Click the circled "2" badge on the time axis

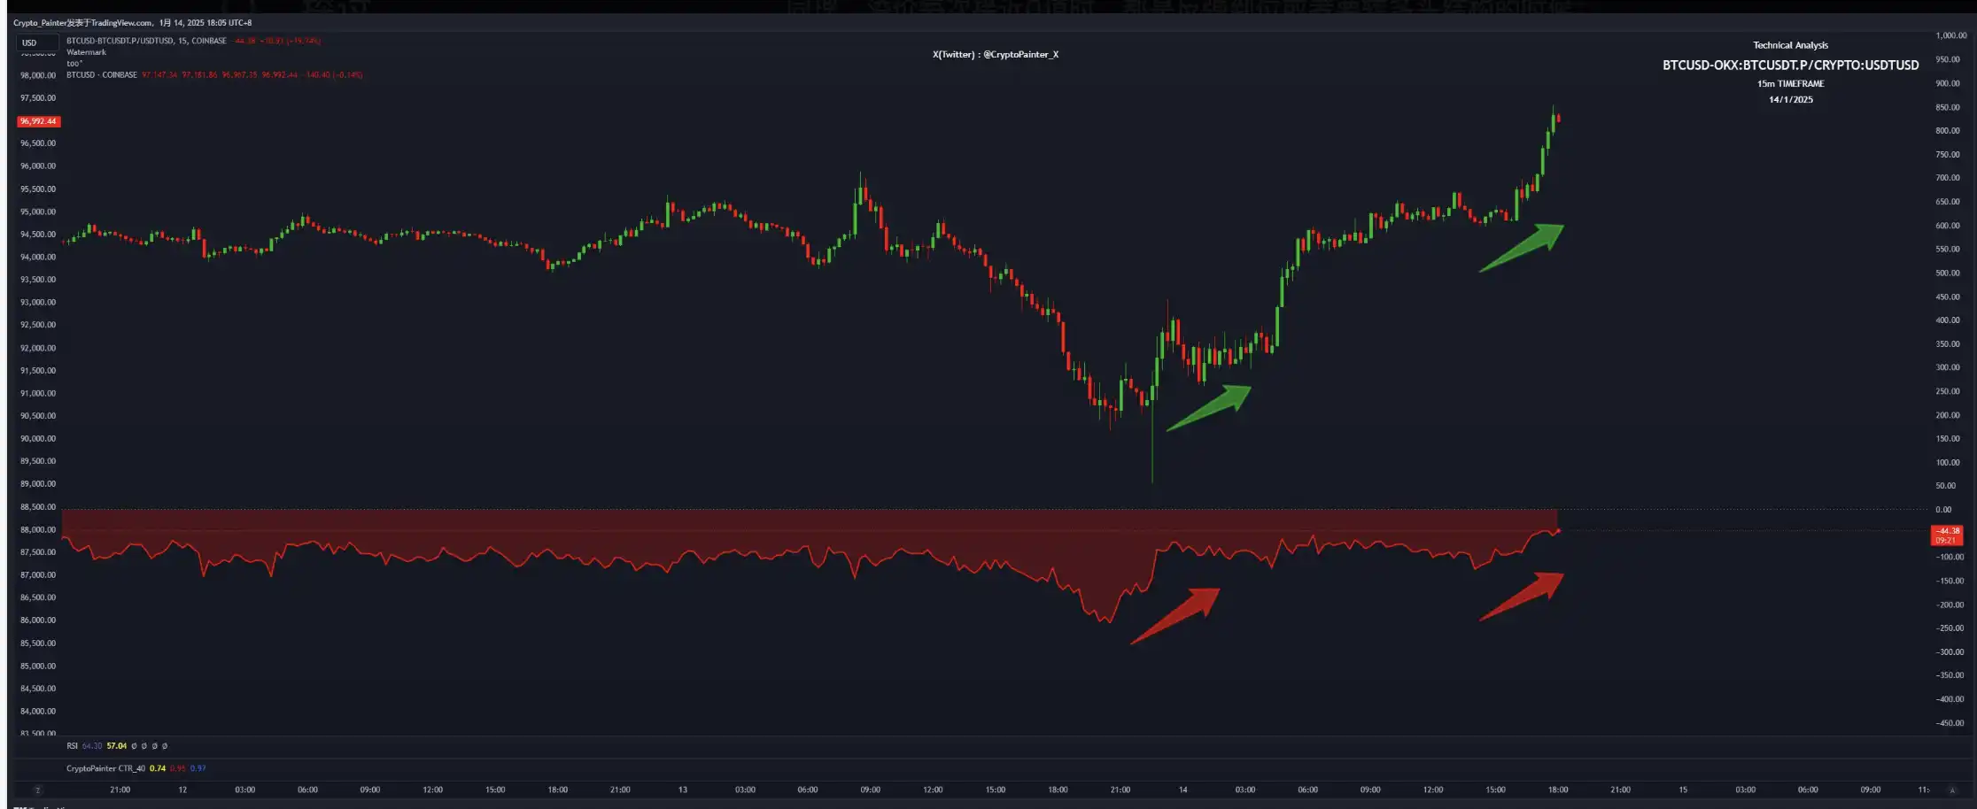pyautogui.click(x=37, y=790)
